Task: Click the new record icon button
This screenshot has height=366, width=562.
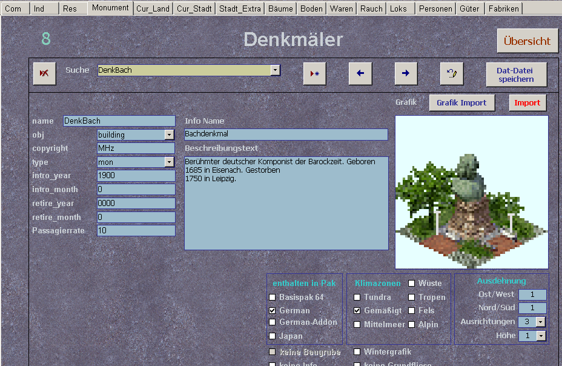Action: (x=314, y=73)
